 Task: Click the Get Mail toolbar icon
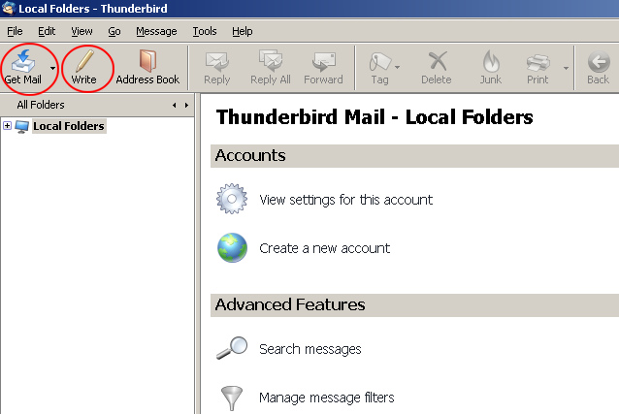click(23, 61)
